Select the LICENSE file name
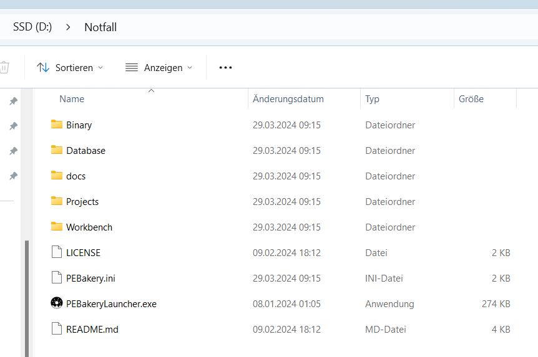538x357 pixels. pyautogui.click(x=84, y=253)
